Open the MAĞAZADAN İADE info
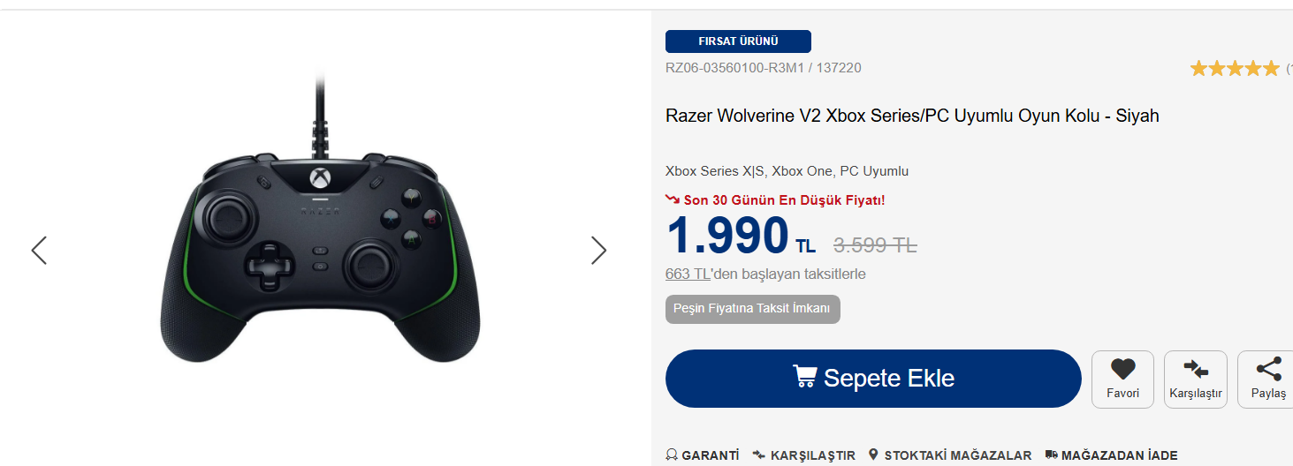1293x466 pixels. [x=1111, y=455]
